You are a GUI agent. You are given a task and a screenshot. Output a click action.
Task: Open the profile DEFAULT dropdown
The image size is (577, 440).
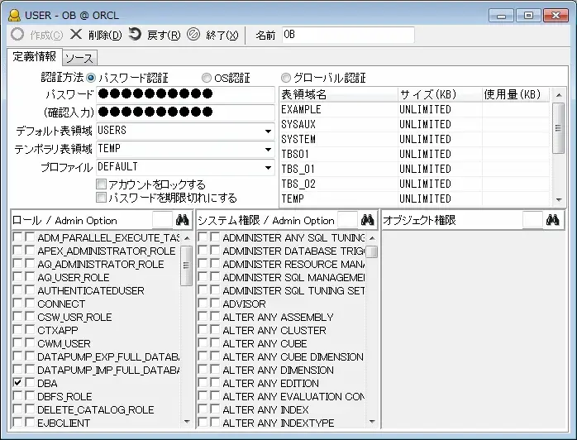[x=268, y=168]
